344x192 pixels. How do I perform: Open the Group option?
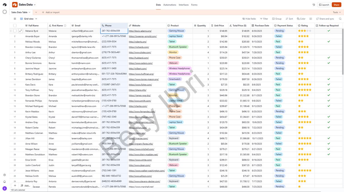(x=277, y=19)
